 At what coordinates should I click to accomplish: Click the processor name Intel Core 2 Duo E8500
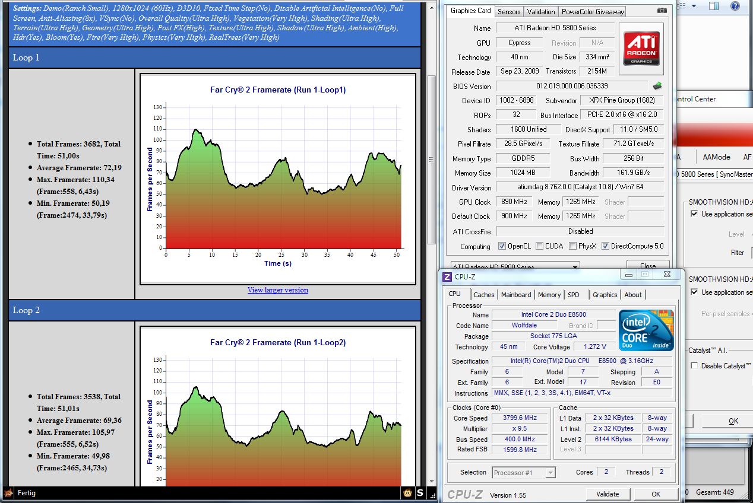point(553,315)
